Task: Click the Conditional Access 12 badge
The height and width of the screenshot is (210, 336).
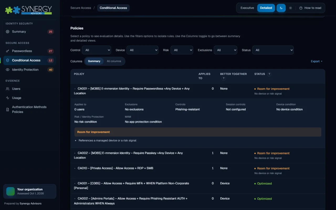Action: 51,60
